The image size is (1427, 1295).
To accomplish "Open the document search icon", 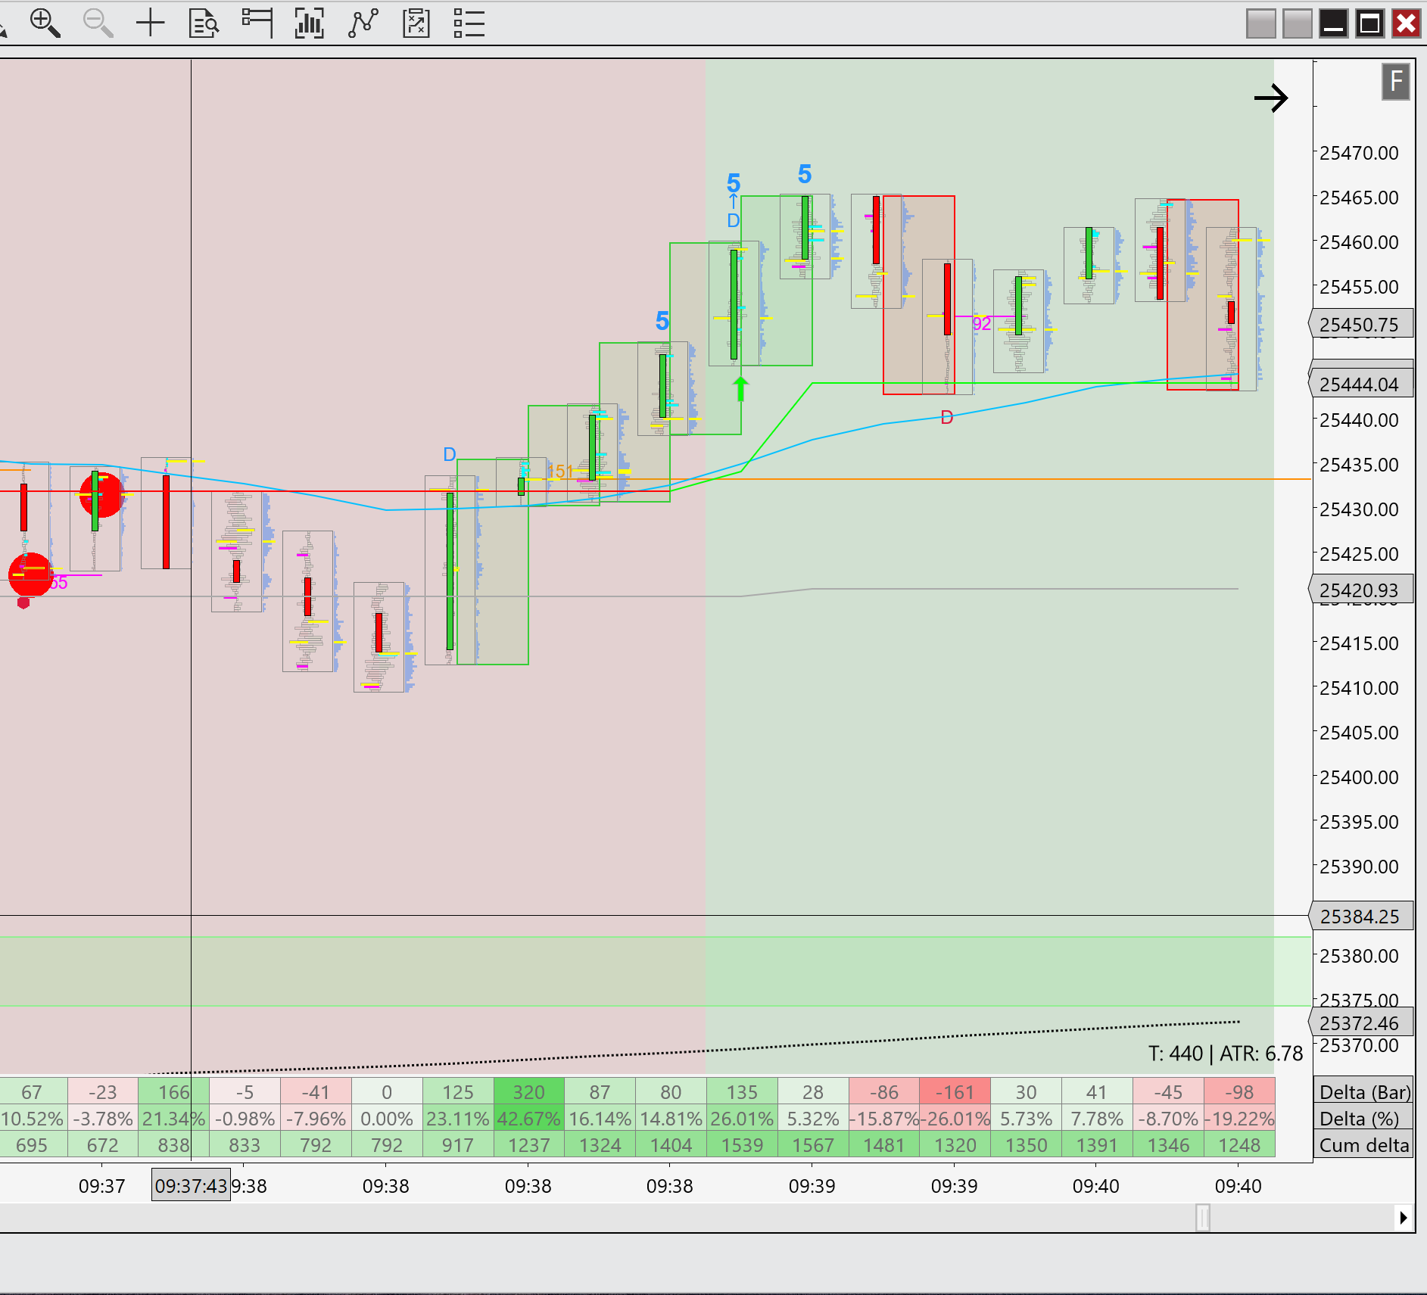I will click(x=204, y=23).
